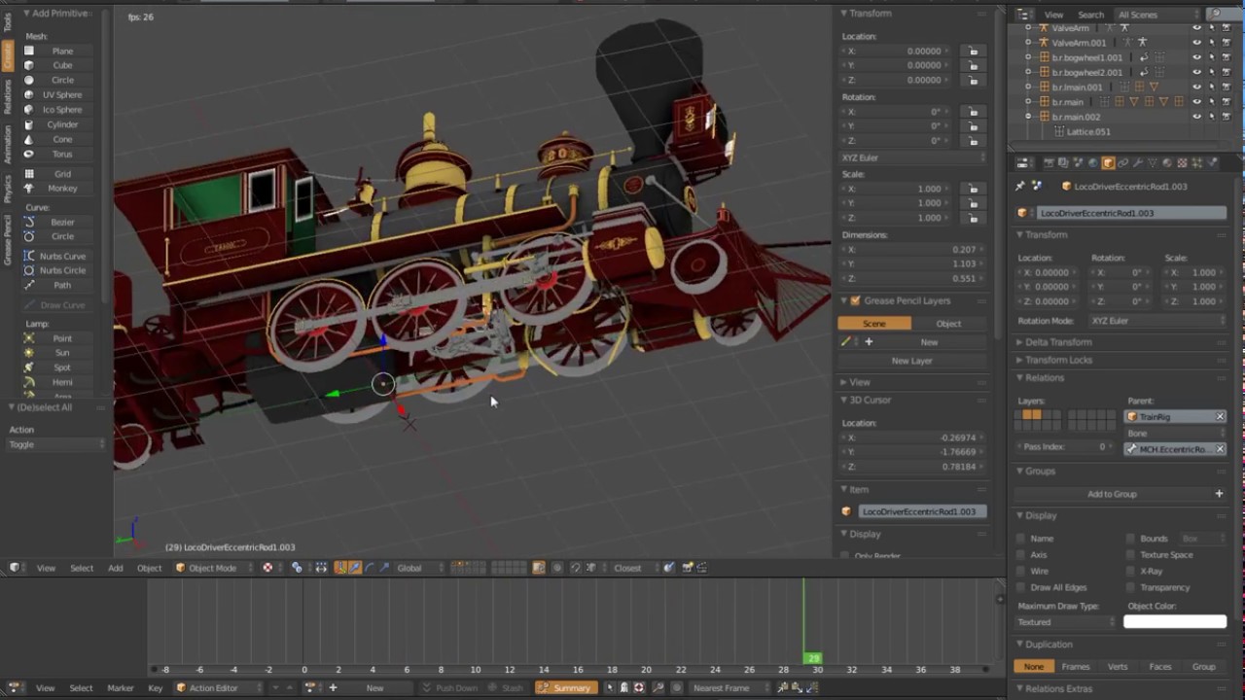Open the Texture properties tab icon
The image size is (1245, 700).
[1182, 163]
